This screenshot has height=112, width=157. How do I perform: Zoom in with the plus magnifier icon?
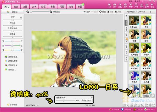coord(51,12)
